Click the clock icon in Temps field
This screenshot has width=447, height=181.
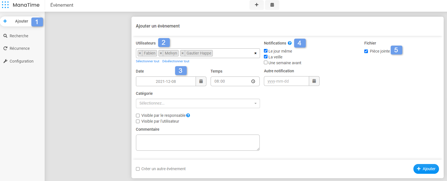253,81
